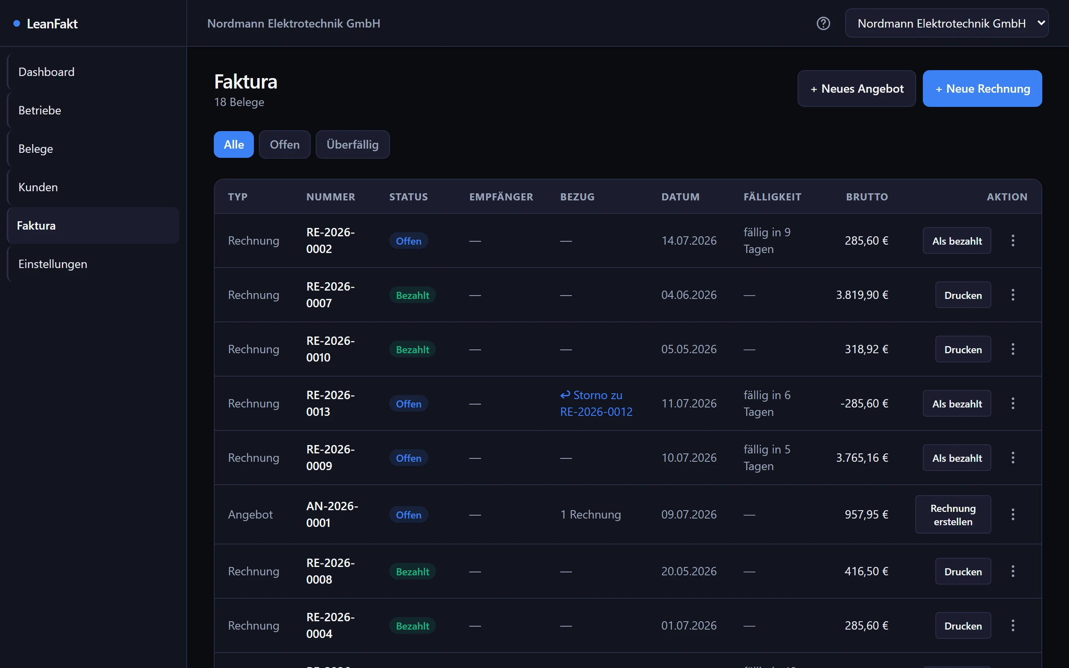
Task: Open the more-options menu for RE-2026-0004
Action: 1013,625
